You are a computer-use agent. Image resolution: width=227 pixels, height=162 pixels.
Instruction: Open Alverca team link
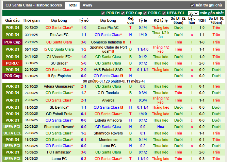108,100
